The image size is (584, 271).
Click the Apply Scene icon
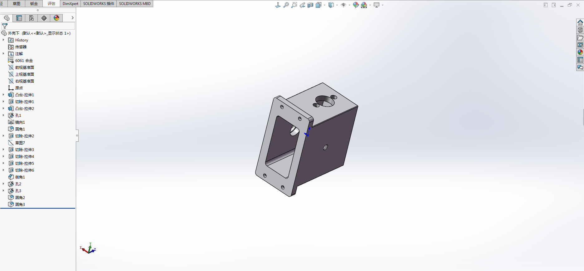[364, 5]
